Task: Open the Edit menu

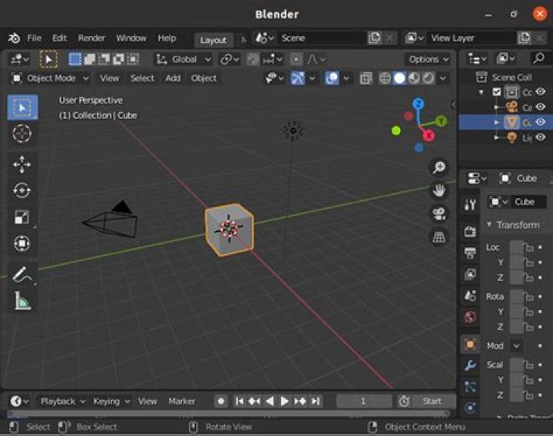Action: click(59, 38)
